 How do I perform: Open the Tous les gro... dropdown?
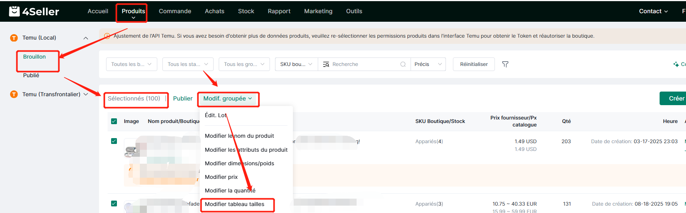(244, 64)
